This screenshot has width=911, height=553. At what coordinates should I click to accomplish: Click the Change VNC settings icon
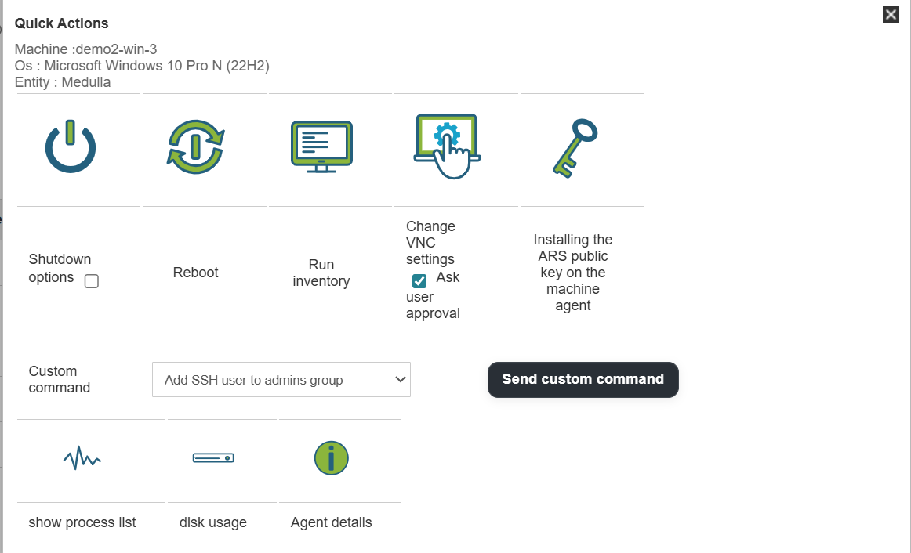tap(447, 146)
